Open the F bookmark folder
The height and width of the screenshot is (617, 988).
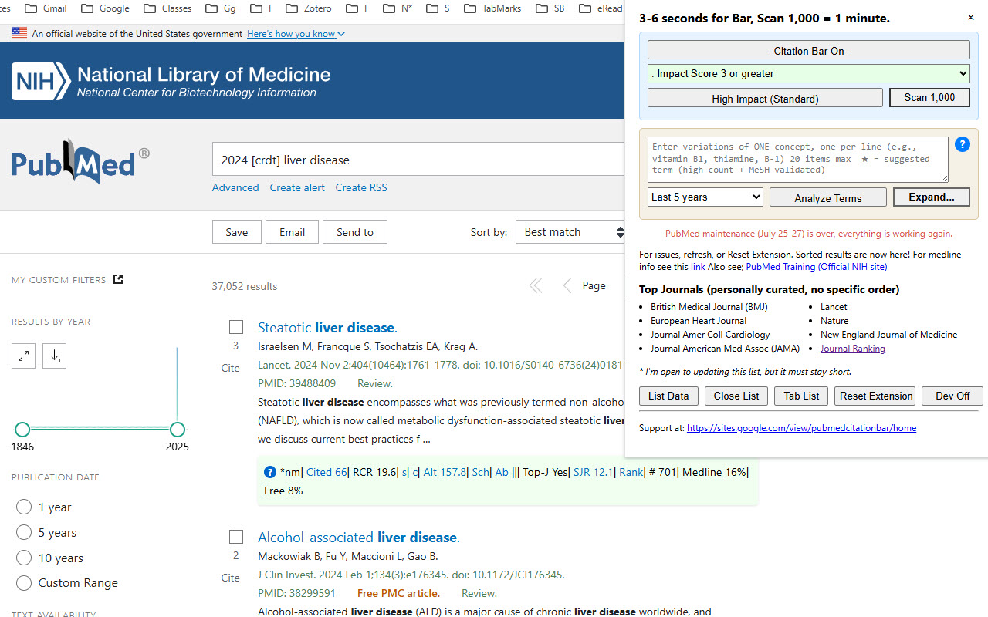[357, 8]
